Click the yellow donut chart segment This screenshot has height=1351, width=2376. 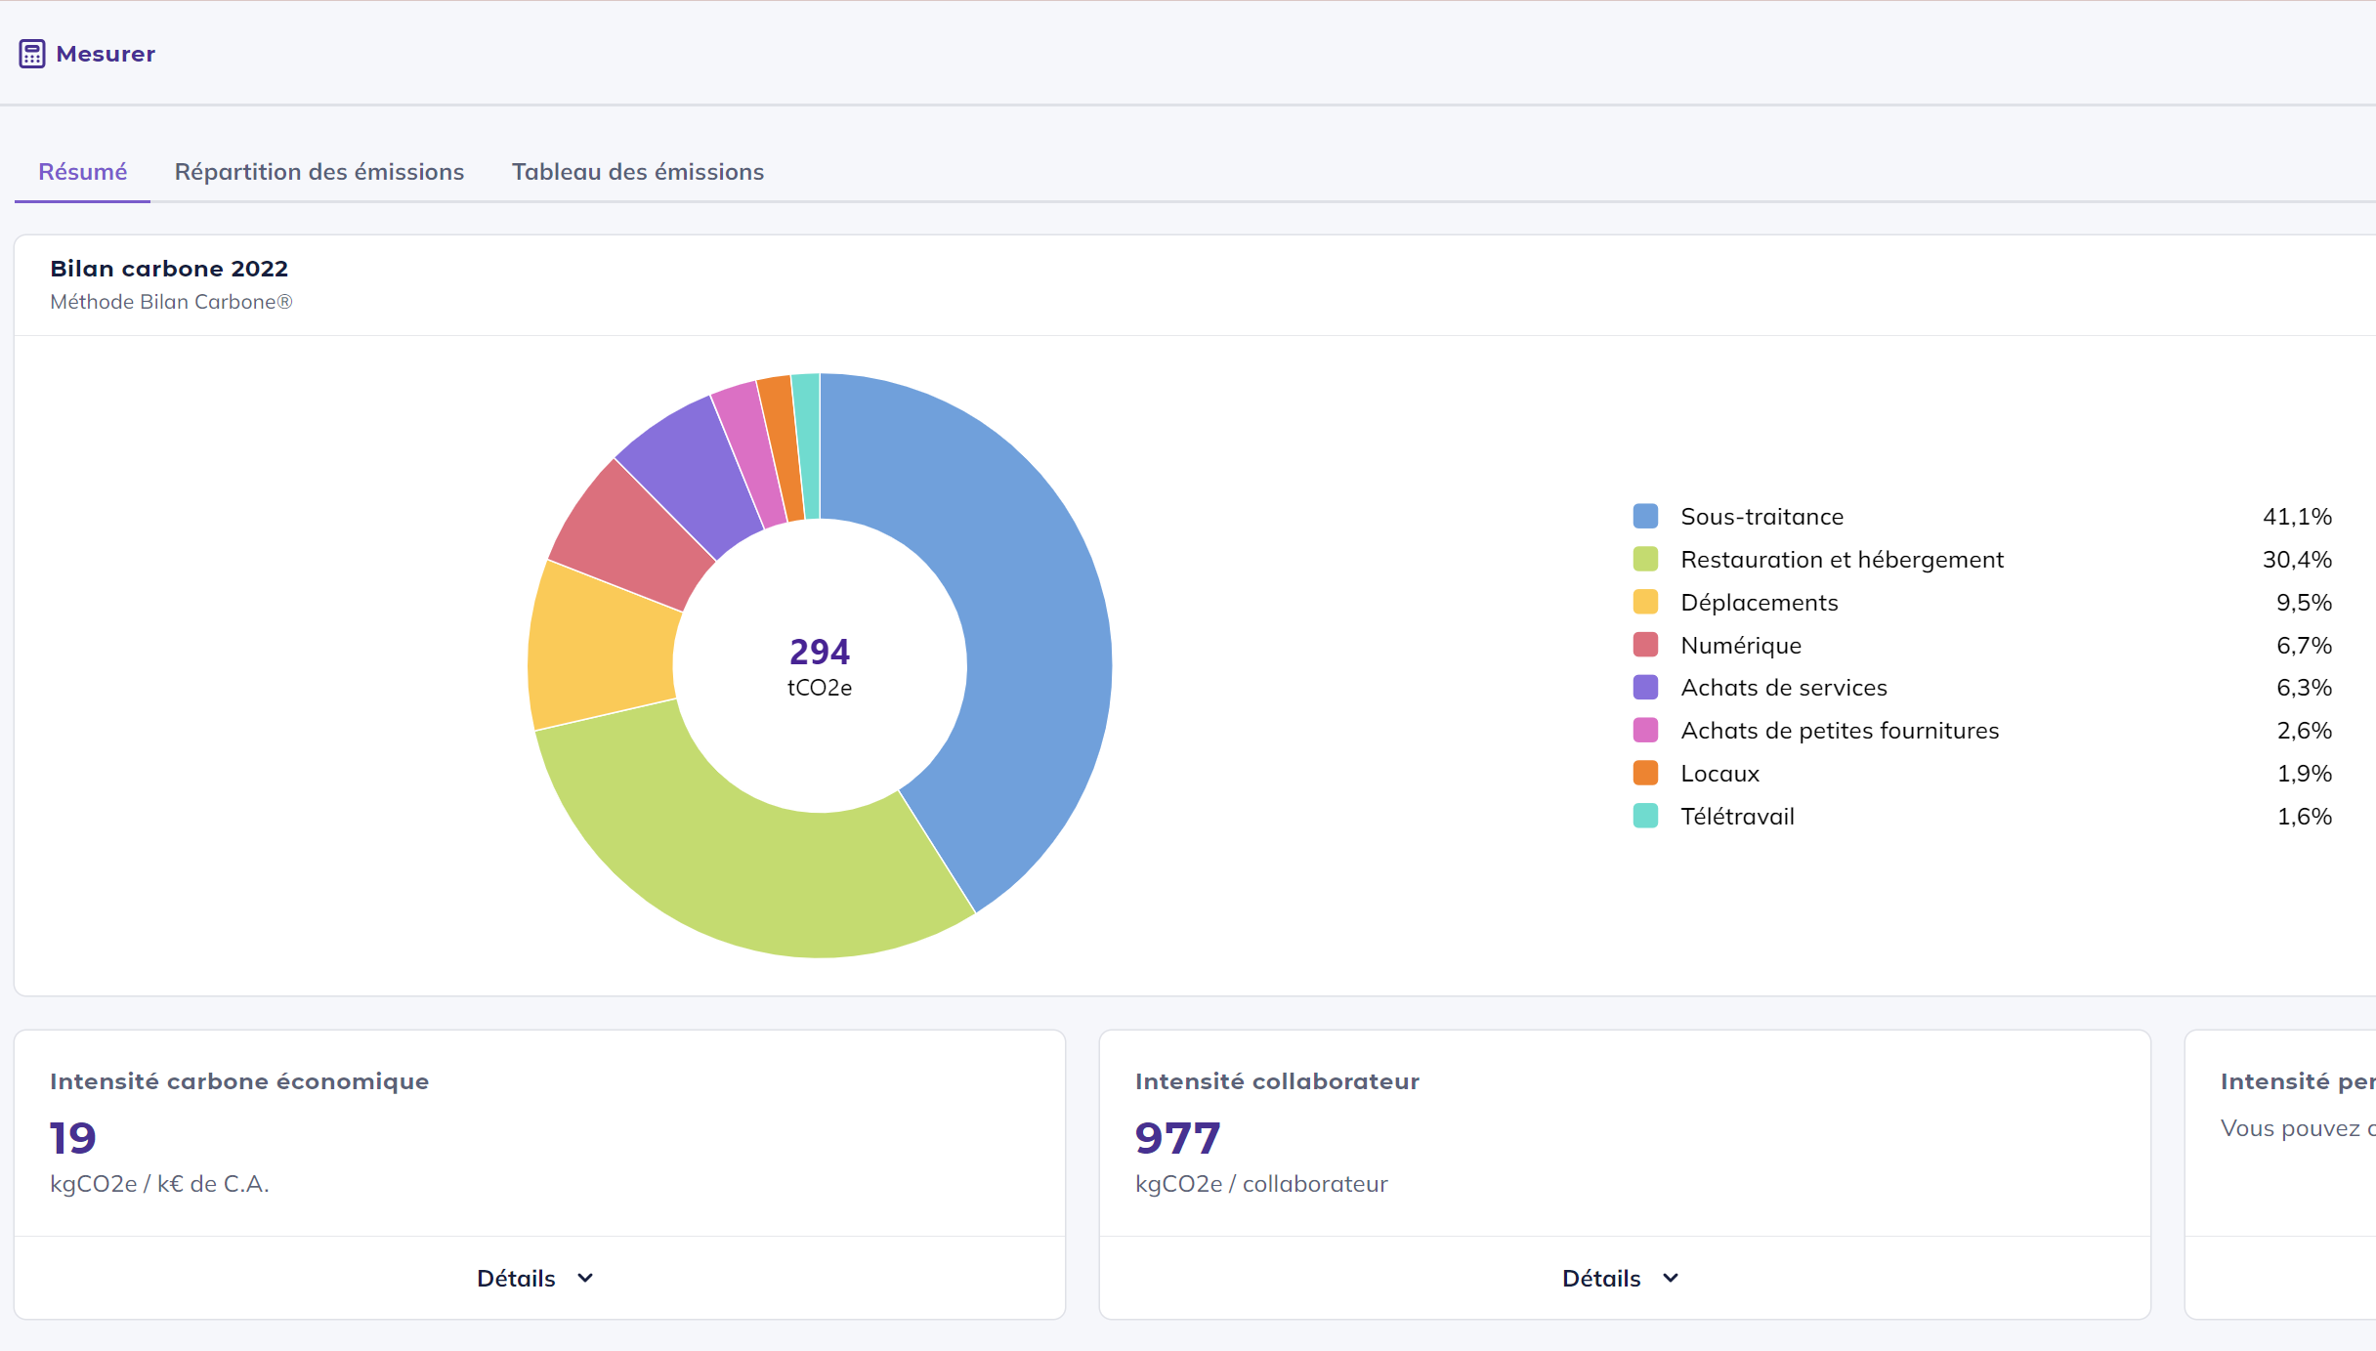[x=601, y=650]
